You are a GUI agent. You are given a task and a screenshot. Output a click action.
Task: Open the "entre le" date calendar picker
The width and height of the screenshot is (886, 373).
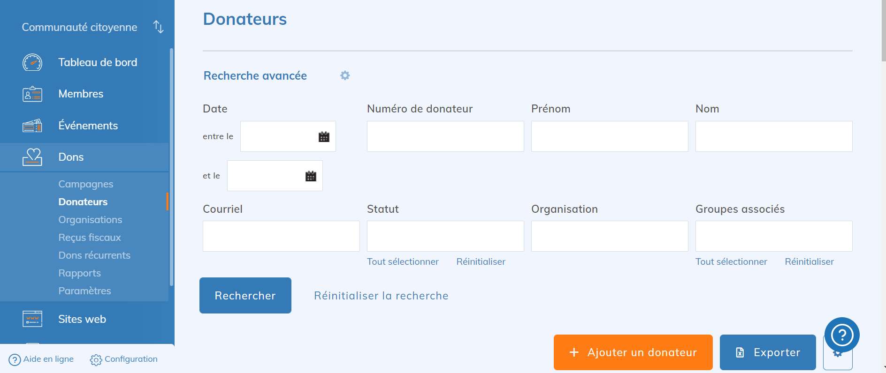pyautogui.click(x=324, y=137)
